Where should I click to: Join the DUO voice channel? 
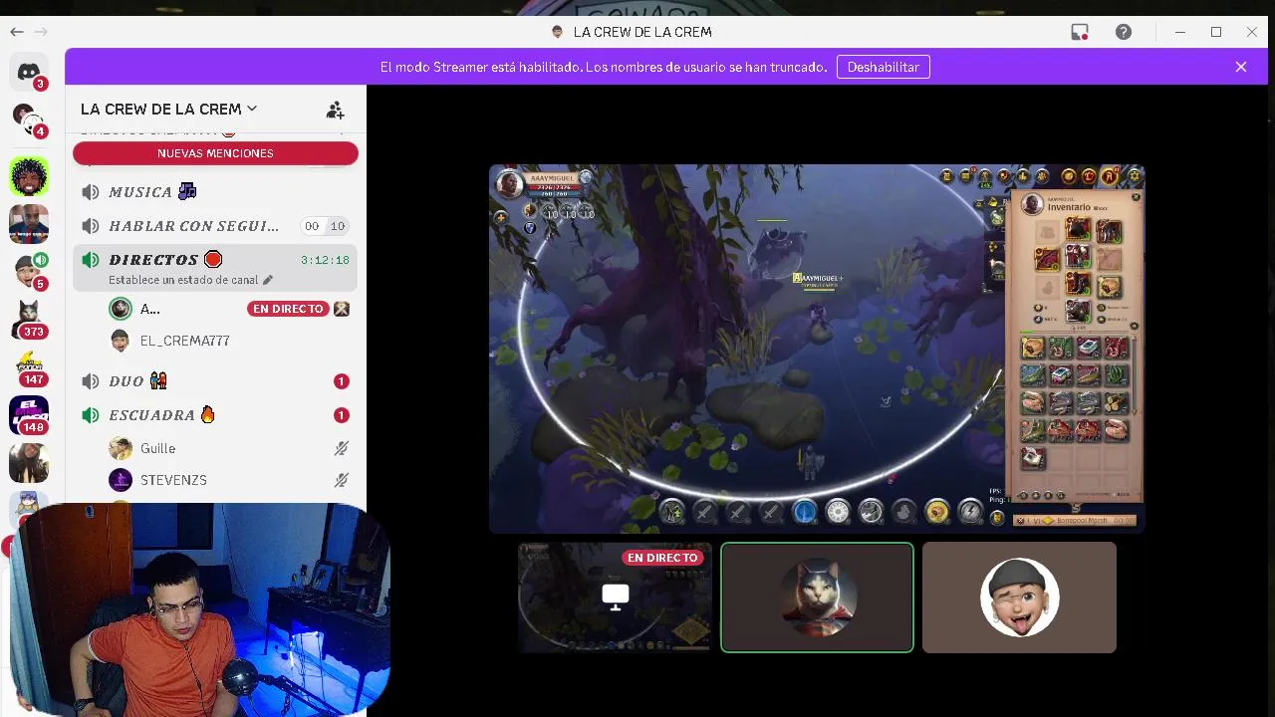(x=215, y=381)
